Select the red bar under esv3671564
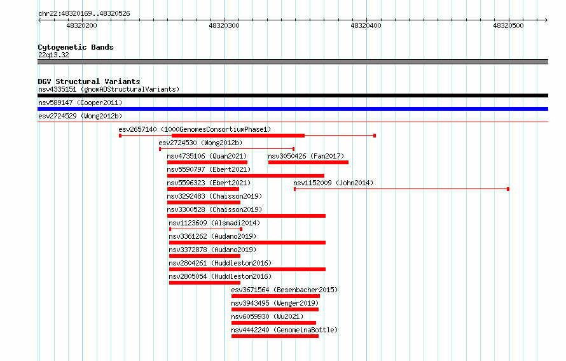 pyautogui.click(x=276, y=296)
